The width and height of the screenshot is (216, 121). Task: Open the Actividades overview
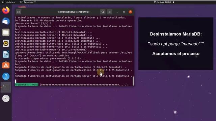[x=8, y=2]
